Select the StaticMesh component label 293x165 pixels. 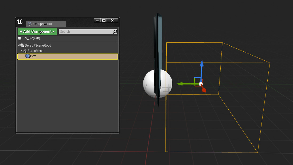tap(35, 51)
